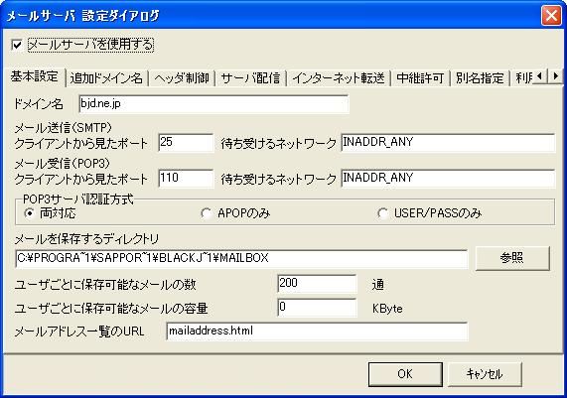Image resolution: width=567 pixels, height=398 pixels.
Task: Switch to 追加ドメイン名 tab
Action: (106, 78)
